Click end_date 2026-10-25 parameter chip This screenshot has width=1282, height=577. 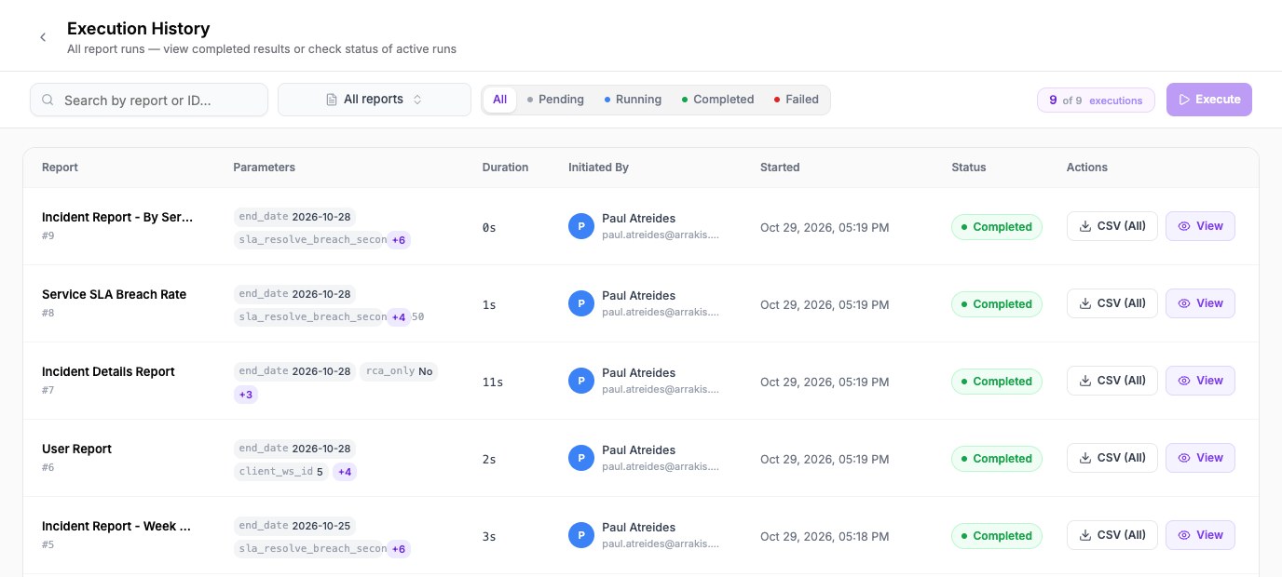pos(294,526)
